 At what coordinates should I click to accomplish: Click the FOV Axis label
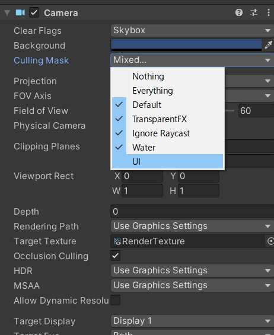point(33,96)
